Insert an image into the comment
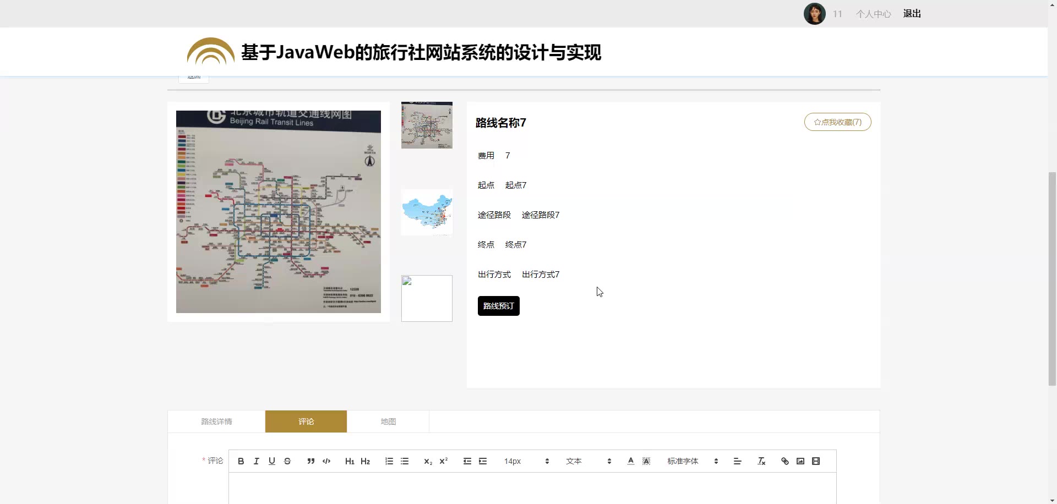Image resolution: width=1057 pixels, height=504 pixels. pyautogui.click(x=800, y=461)
